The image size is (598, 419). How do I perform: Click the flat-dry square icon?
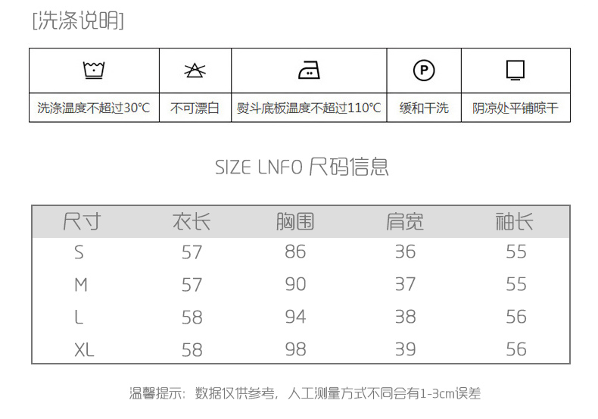[x=515, y=70]
